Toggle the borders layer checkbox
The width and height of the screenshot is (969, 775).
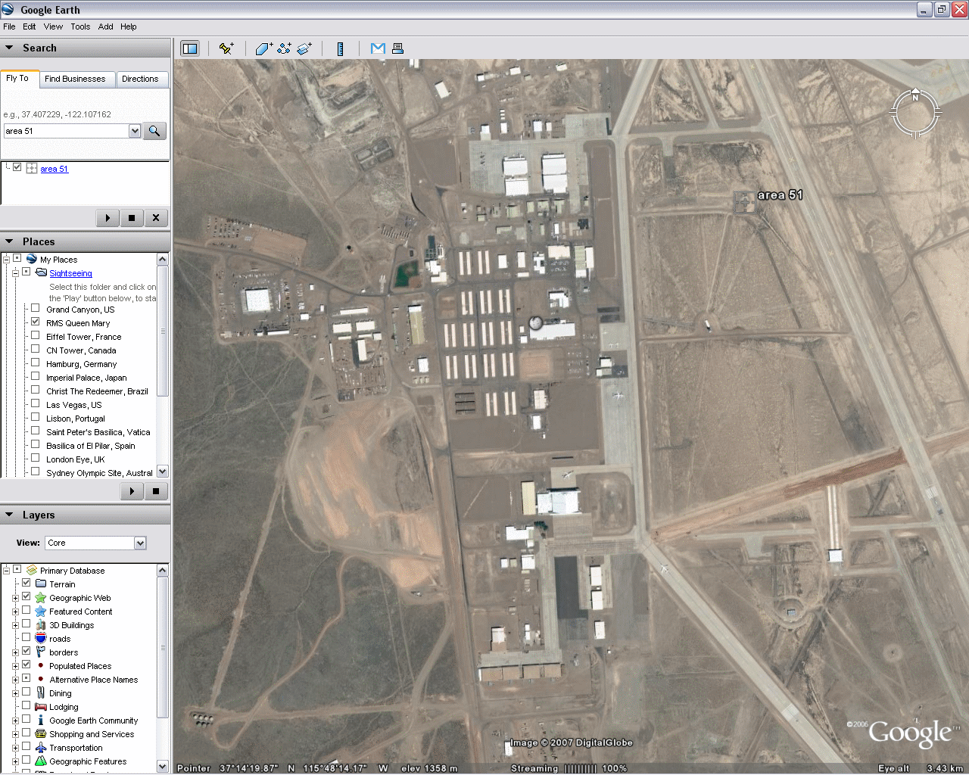pos(26,651)
